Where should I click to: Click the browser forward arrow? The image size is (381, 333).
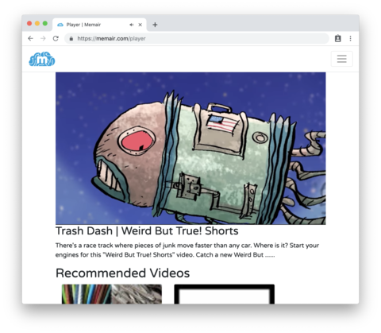(43, 38)
